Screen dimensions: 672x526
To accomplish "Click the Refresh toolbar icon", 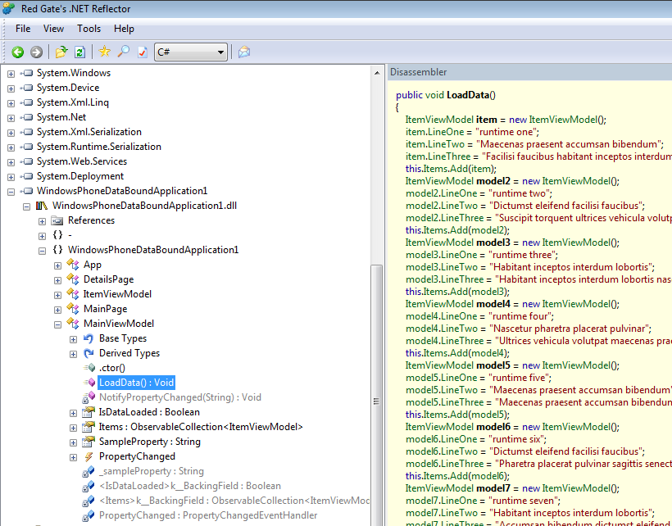I will pyautogui.click(x=79, y=52).
